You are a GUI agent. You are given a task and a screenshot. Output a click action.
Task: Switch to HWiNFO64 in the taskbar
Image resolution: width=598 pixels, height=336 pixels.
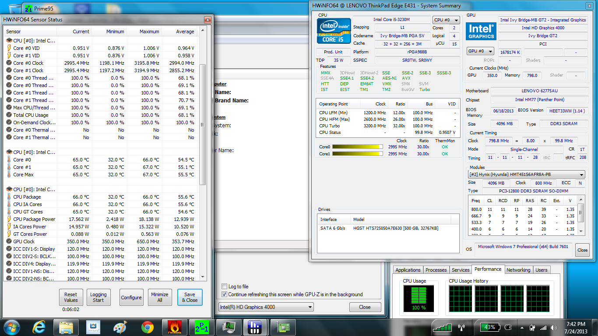click(x=255, y=327)
